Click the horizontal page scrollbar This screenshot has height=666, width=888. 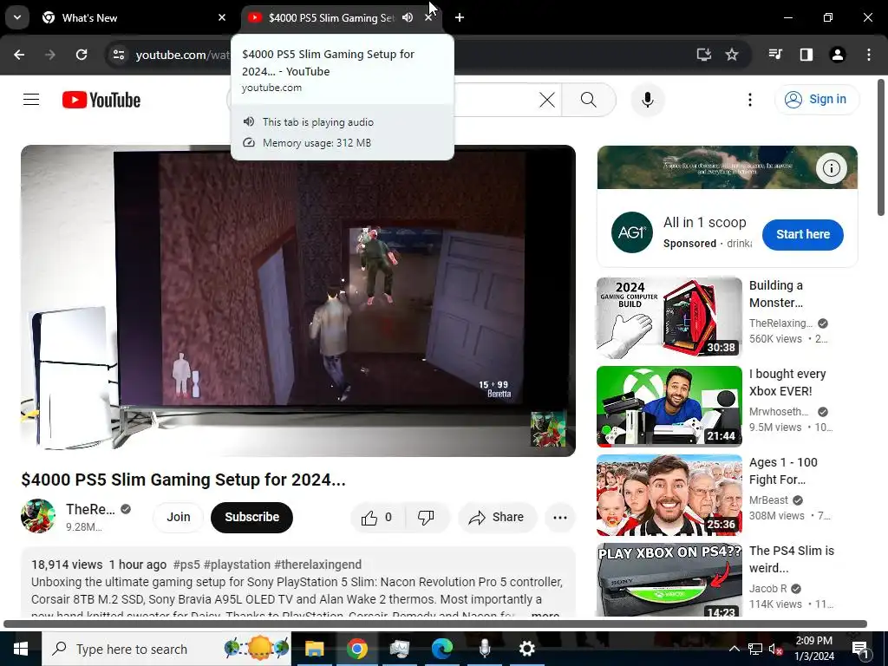(x=435, y=624)
